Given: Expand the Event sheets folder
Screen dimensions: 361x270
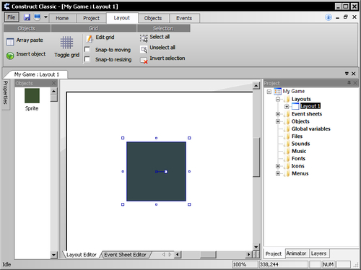Looking at the screenshot, I should pyautogui.click(x=278, y=114).
